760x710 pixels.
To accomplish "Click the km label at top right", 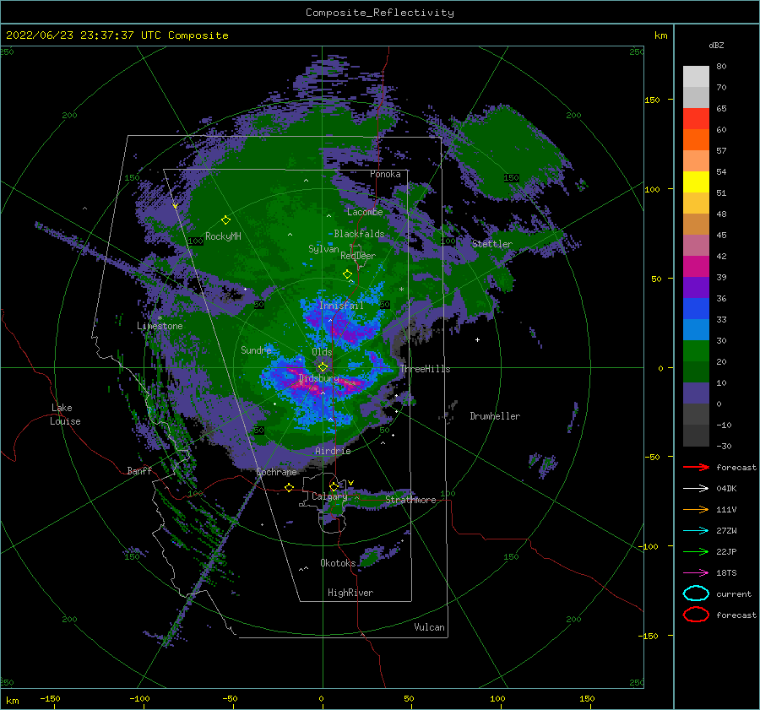I will pos(660,35).
